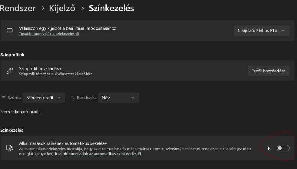Click the Színkezelés page title
The width and height of the screenshot is (297, 169).
pyautogui.click(x=111, y=8)
